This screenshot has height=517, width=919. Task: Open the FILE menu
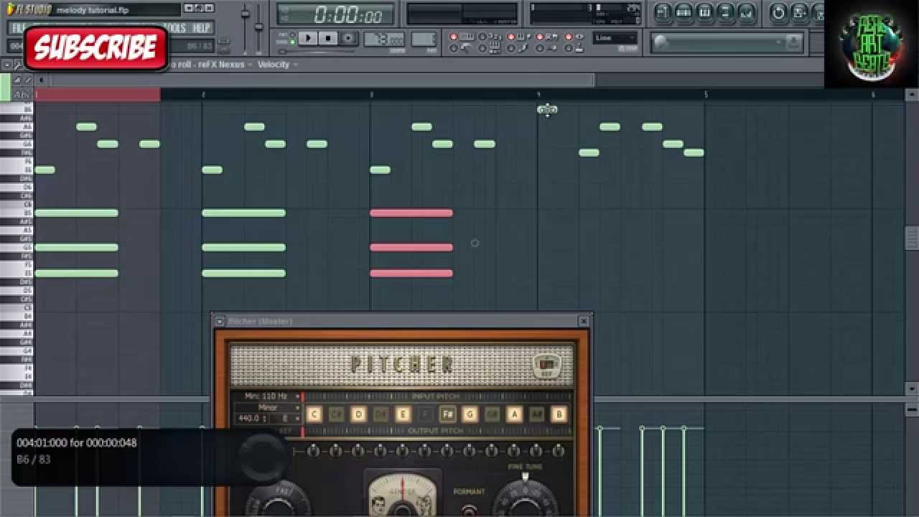coord(18,28)
